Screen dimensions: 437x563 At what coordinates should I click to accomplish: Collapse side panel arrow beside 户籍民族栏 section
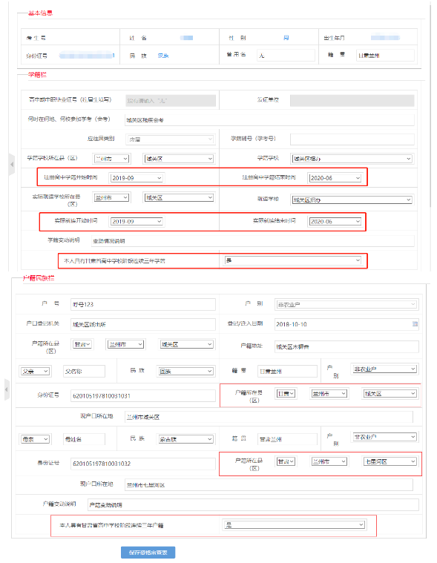point(7,389)
